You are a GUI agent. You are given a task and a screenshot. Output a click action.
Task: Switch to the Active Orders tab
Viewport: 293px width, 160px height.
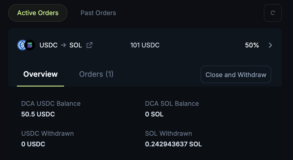coord(38,13)
